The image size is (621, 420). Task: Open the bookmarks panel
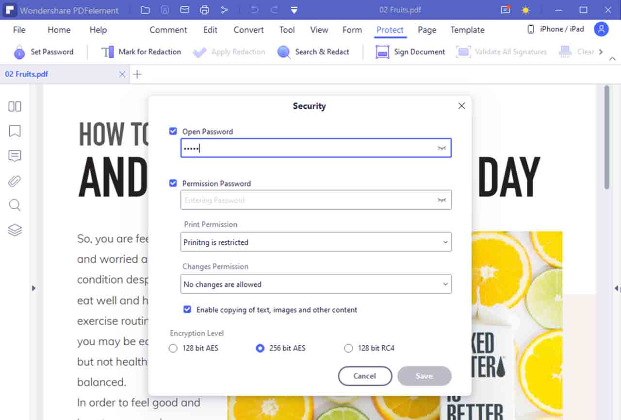coord(15,131)
